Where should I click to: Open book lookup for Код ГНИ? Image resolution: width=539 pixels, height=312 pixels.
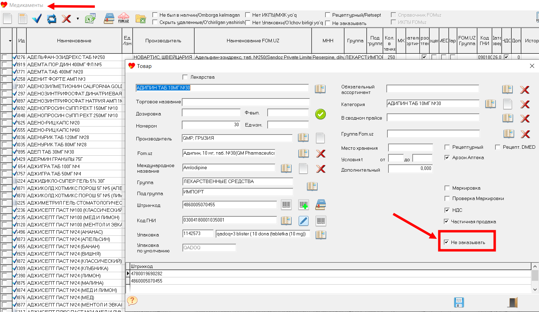pos(286,220)
